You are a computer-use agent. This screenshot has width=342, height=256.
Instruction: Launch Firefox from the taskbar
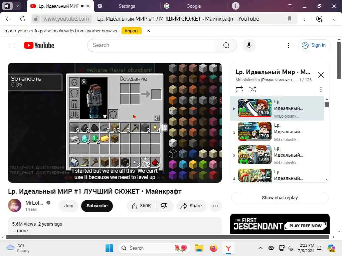213,248
